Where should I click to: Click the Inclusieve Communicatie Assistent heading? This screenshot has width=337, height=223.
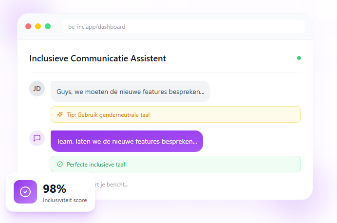point(98,58)
